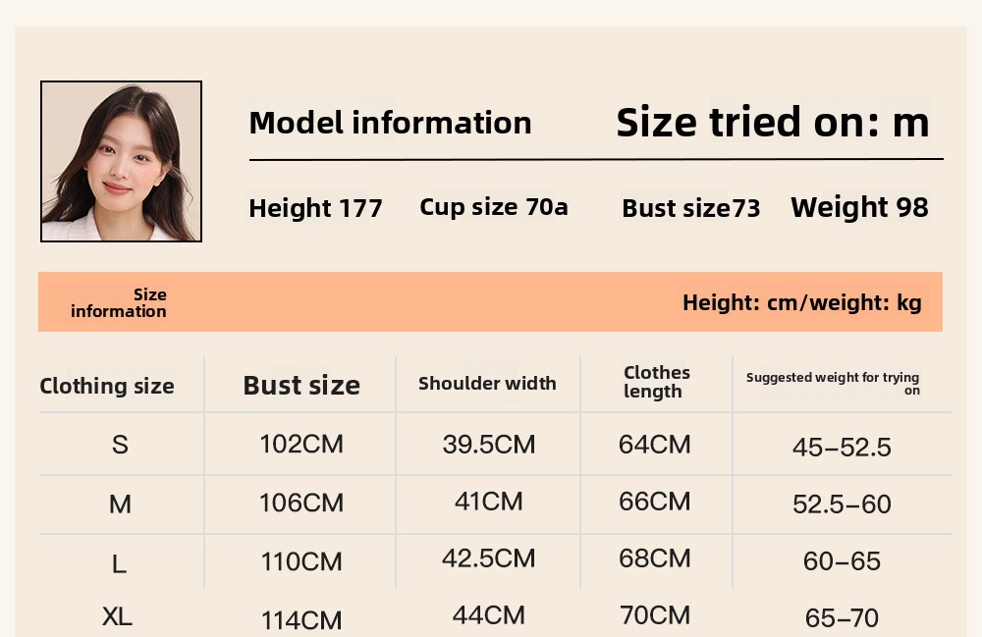Select the Height 177 label
This screenshot has height=637, width=982.
point(315,208)
